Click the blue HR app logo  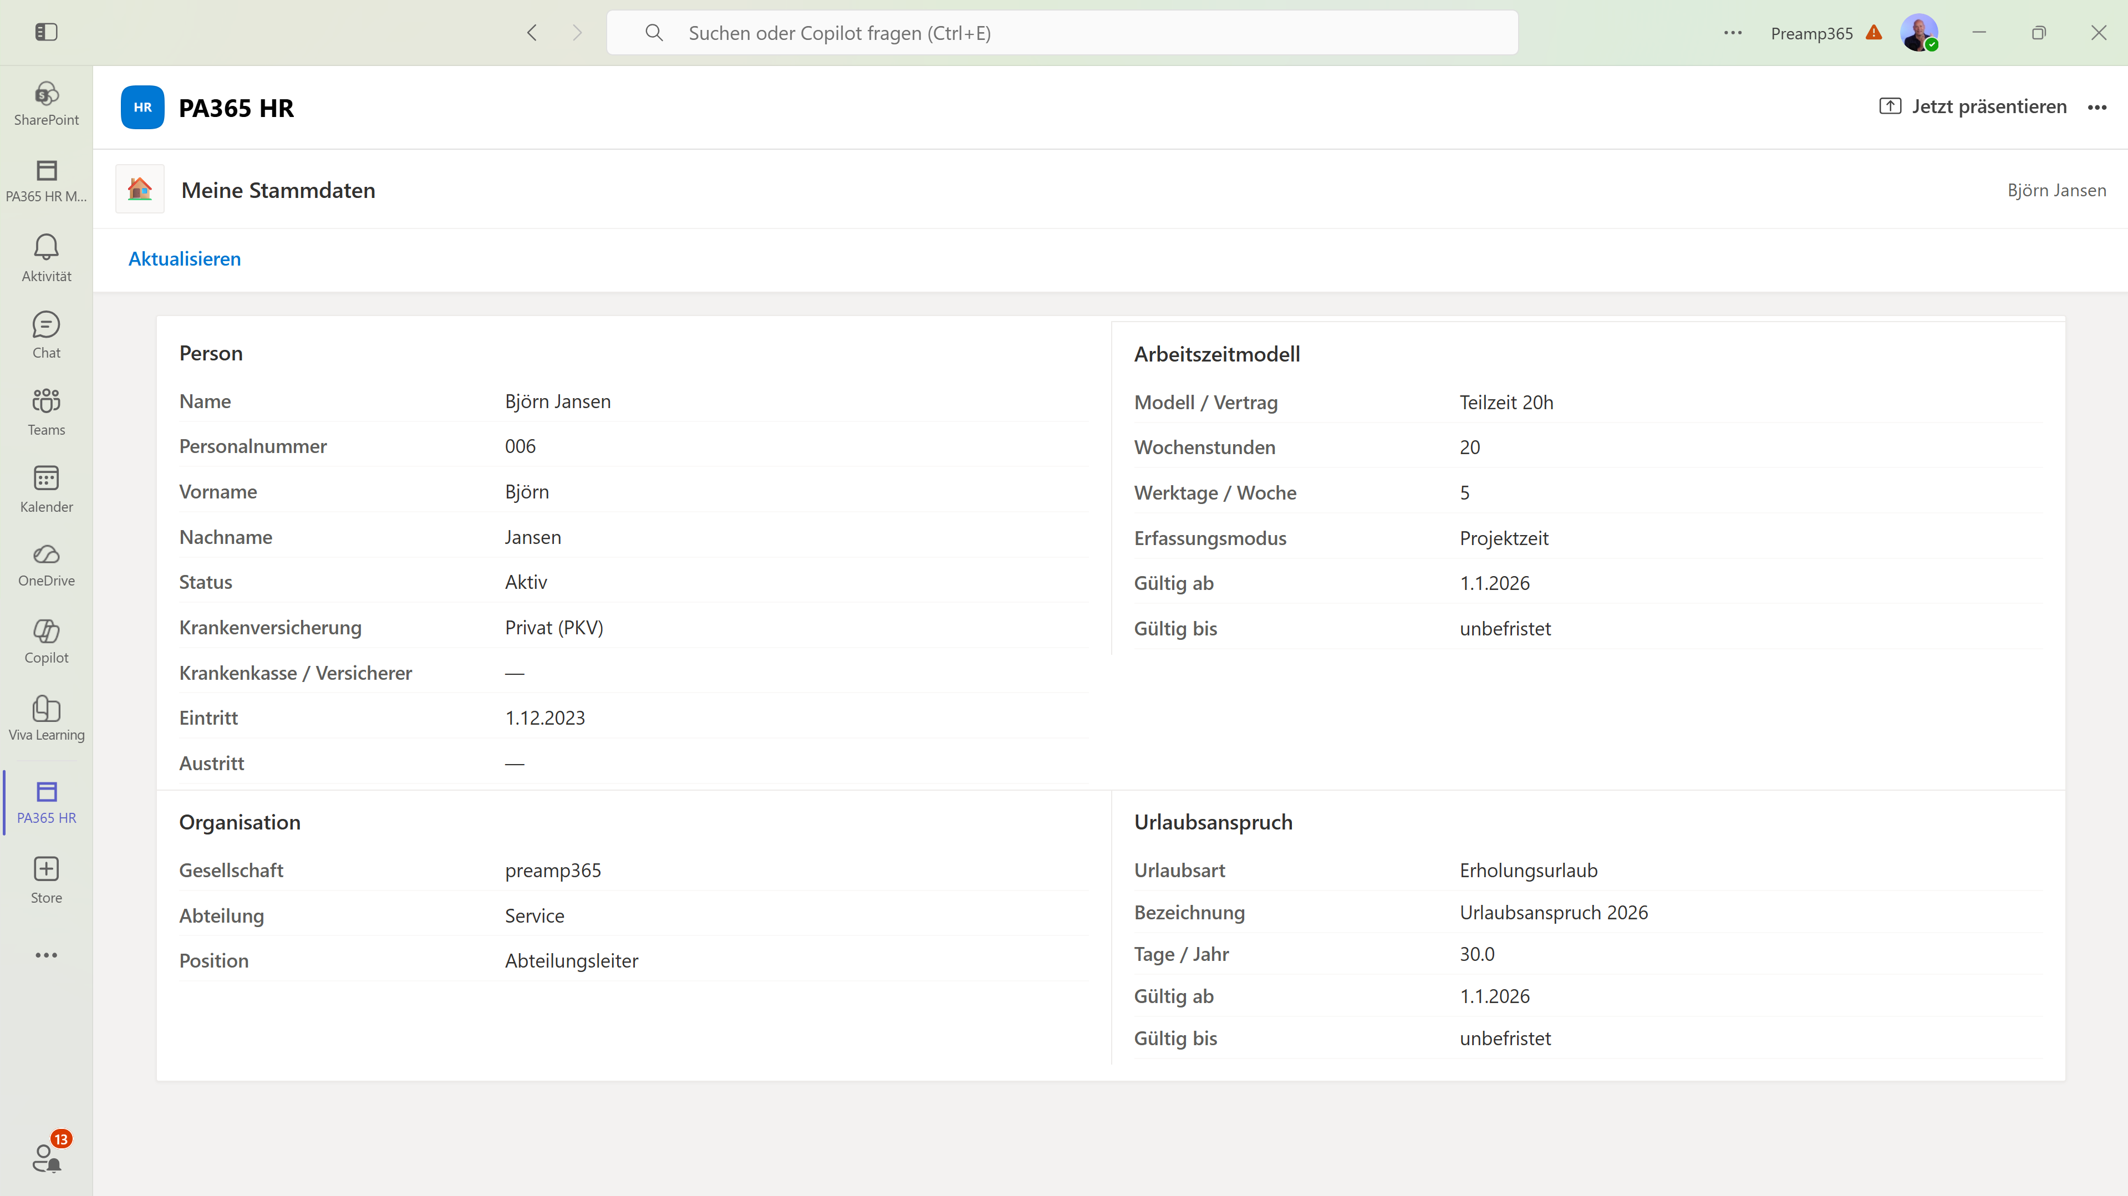tap(142, 108)
